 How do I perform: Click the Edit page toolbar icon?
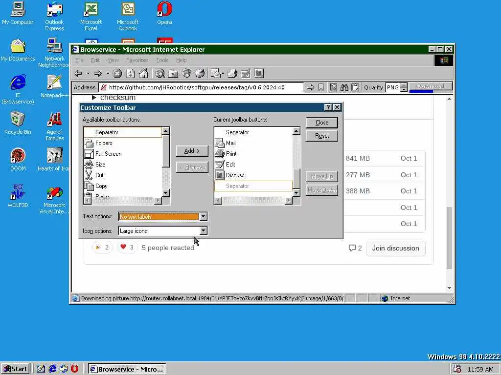[x=246, y=74]
